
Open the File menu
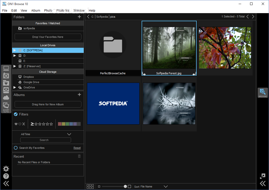[x=5, y=10]
